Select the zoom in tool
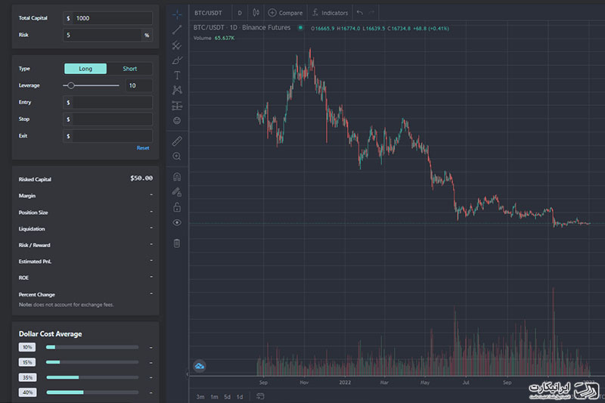This screenshot has height=403, width=605. click(x=177, y=157)
